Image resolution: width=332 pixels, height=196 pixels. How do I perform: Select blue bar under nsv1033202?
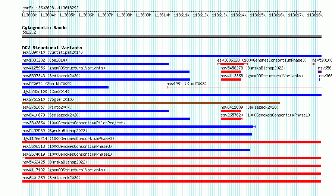point(95,64)
